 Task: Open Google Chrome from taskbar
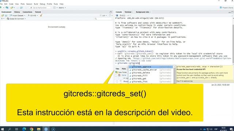coord(31,129)
